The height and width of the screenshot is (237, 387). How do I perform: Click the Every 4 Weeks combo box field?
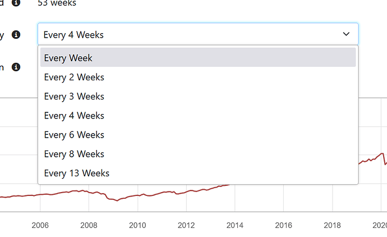tap(198, 34)
